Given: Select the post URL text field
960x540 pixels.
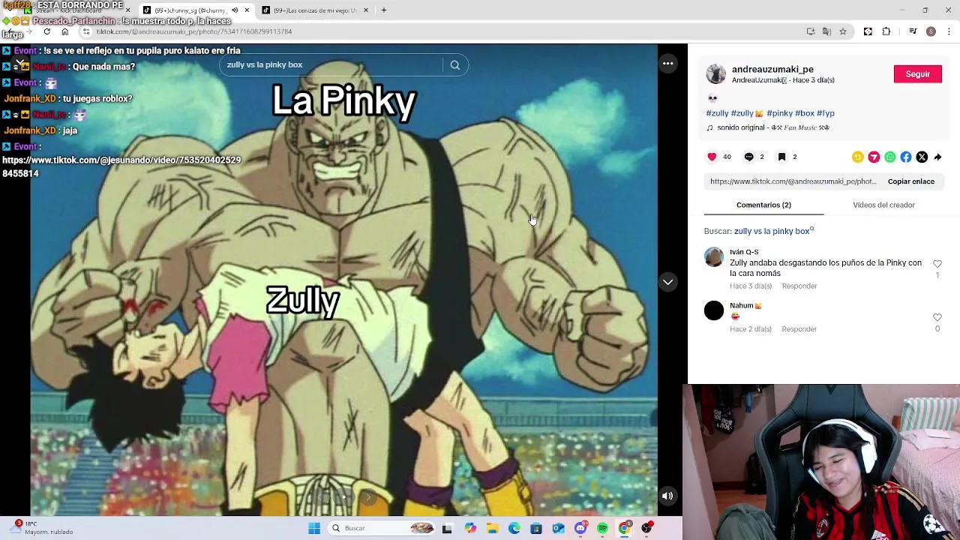Looking at the screenshot, I should tap(793, 181).
